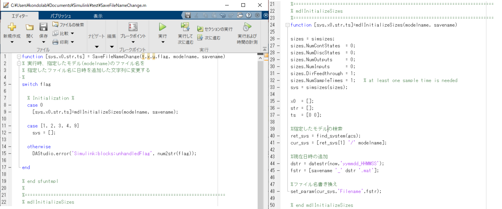Click the left editor vertical scrollbar
502x209 pixels.
click(x=260, y=134)
